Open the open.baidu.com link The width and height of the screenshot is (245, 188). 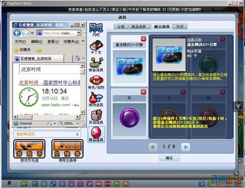pyautogui.click(x=56, y=105)
